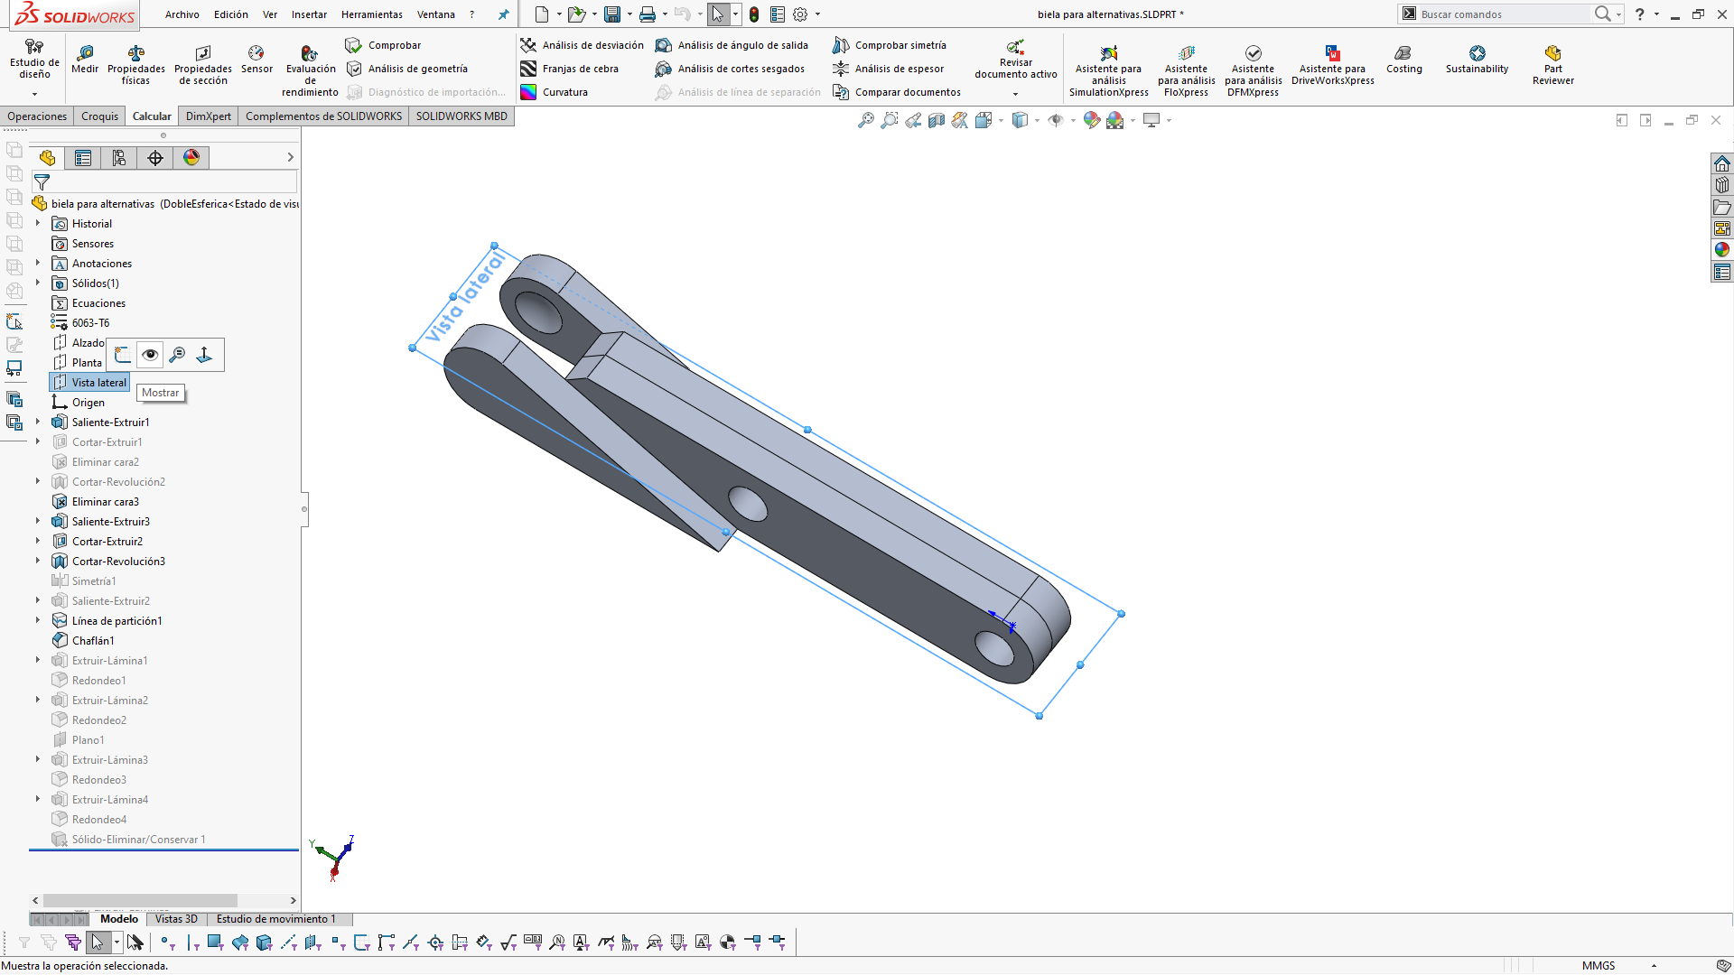Open the Costing tool

1403,60
